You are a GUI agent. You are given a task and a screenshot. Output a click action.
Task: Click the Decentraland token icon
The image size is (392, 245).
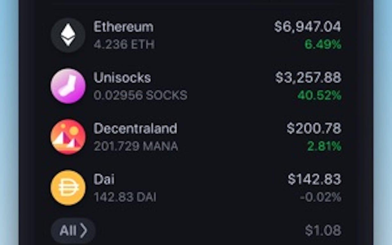68,137
